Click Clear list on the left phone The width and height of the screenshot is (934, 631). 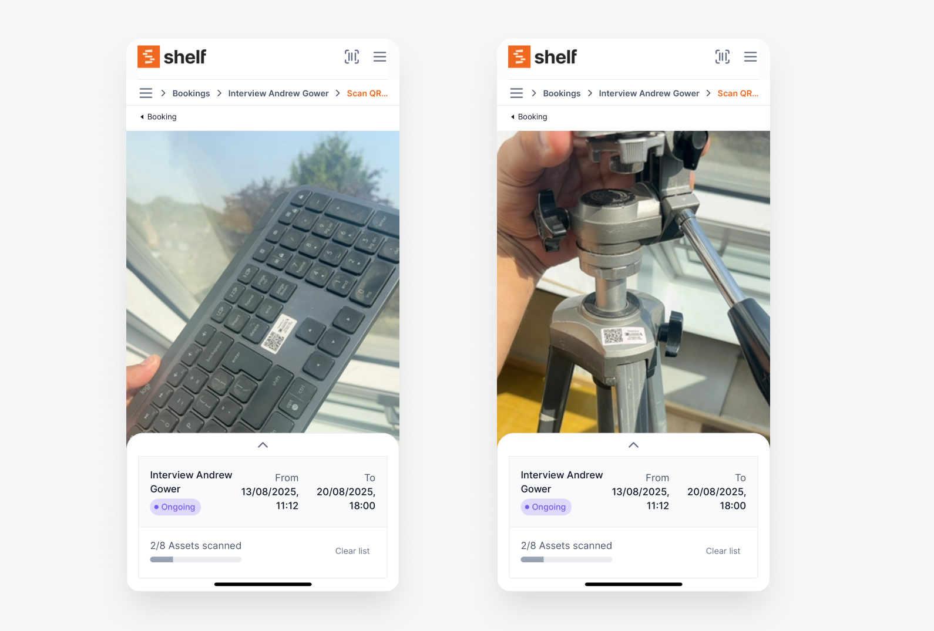click(x=352, y=551)
